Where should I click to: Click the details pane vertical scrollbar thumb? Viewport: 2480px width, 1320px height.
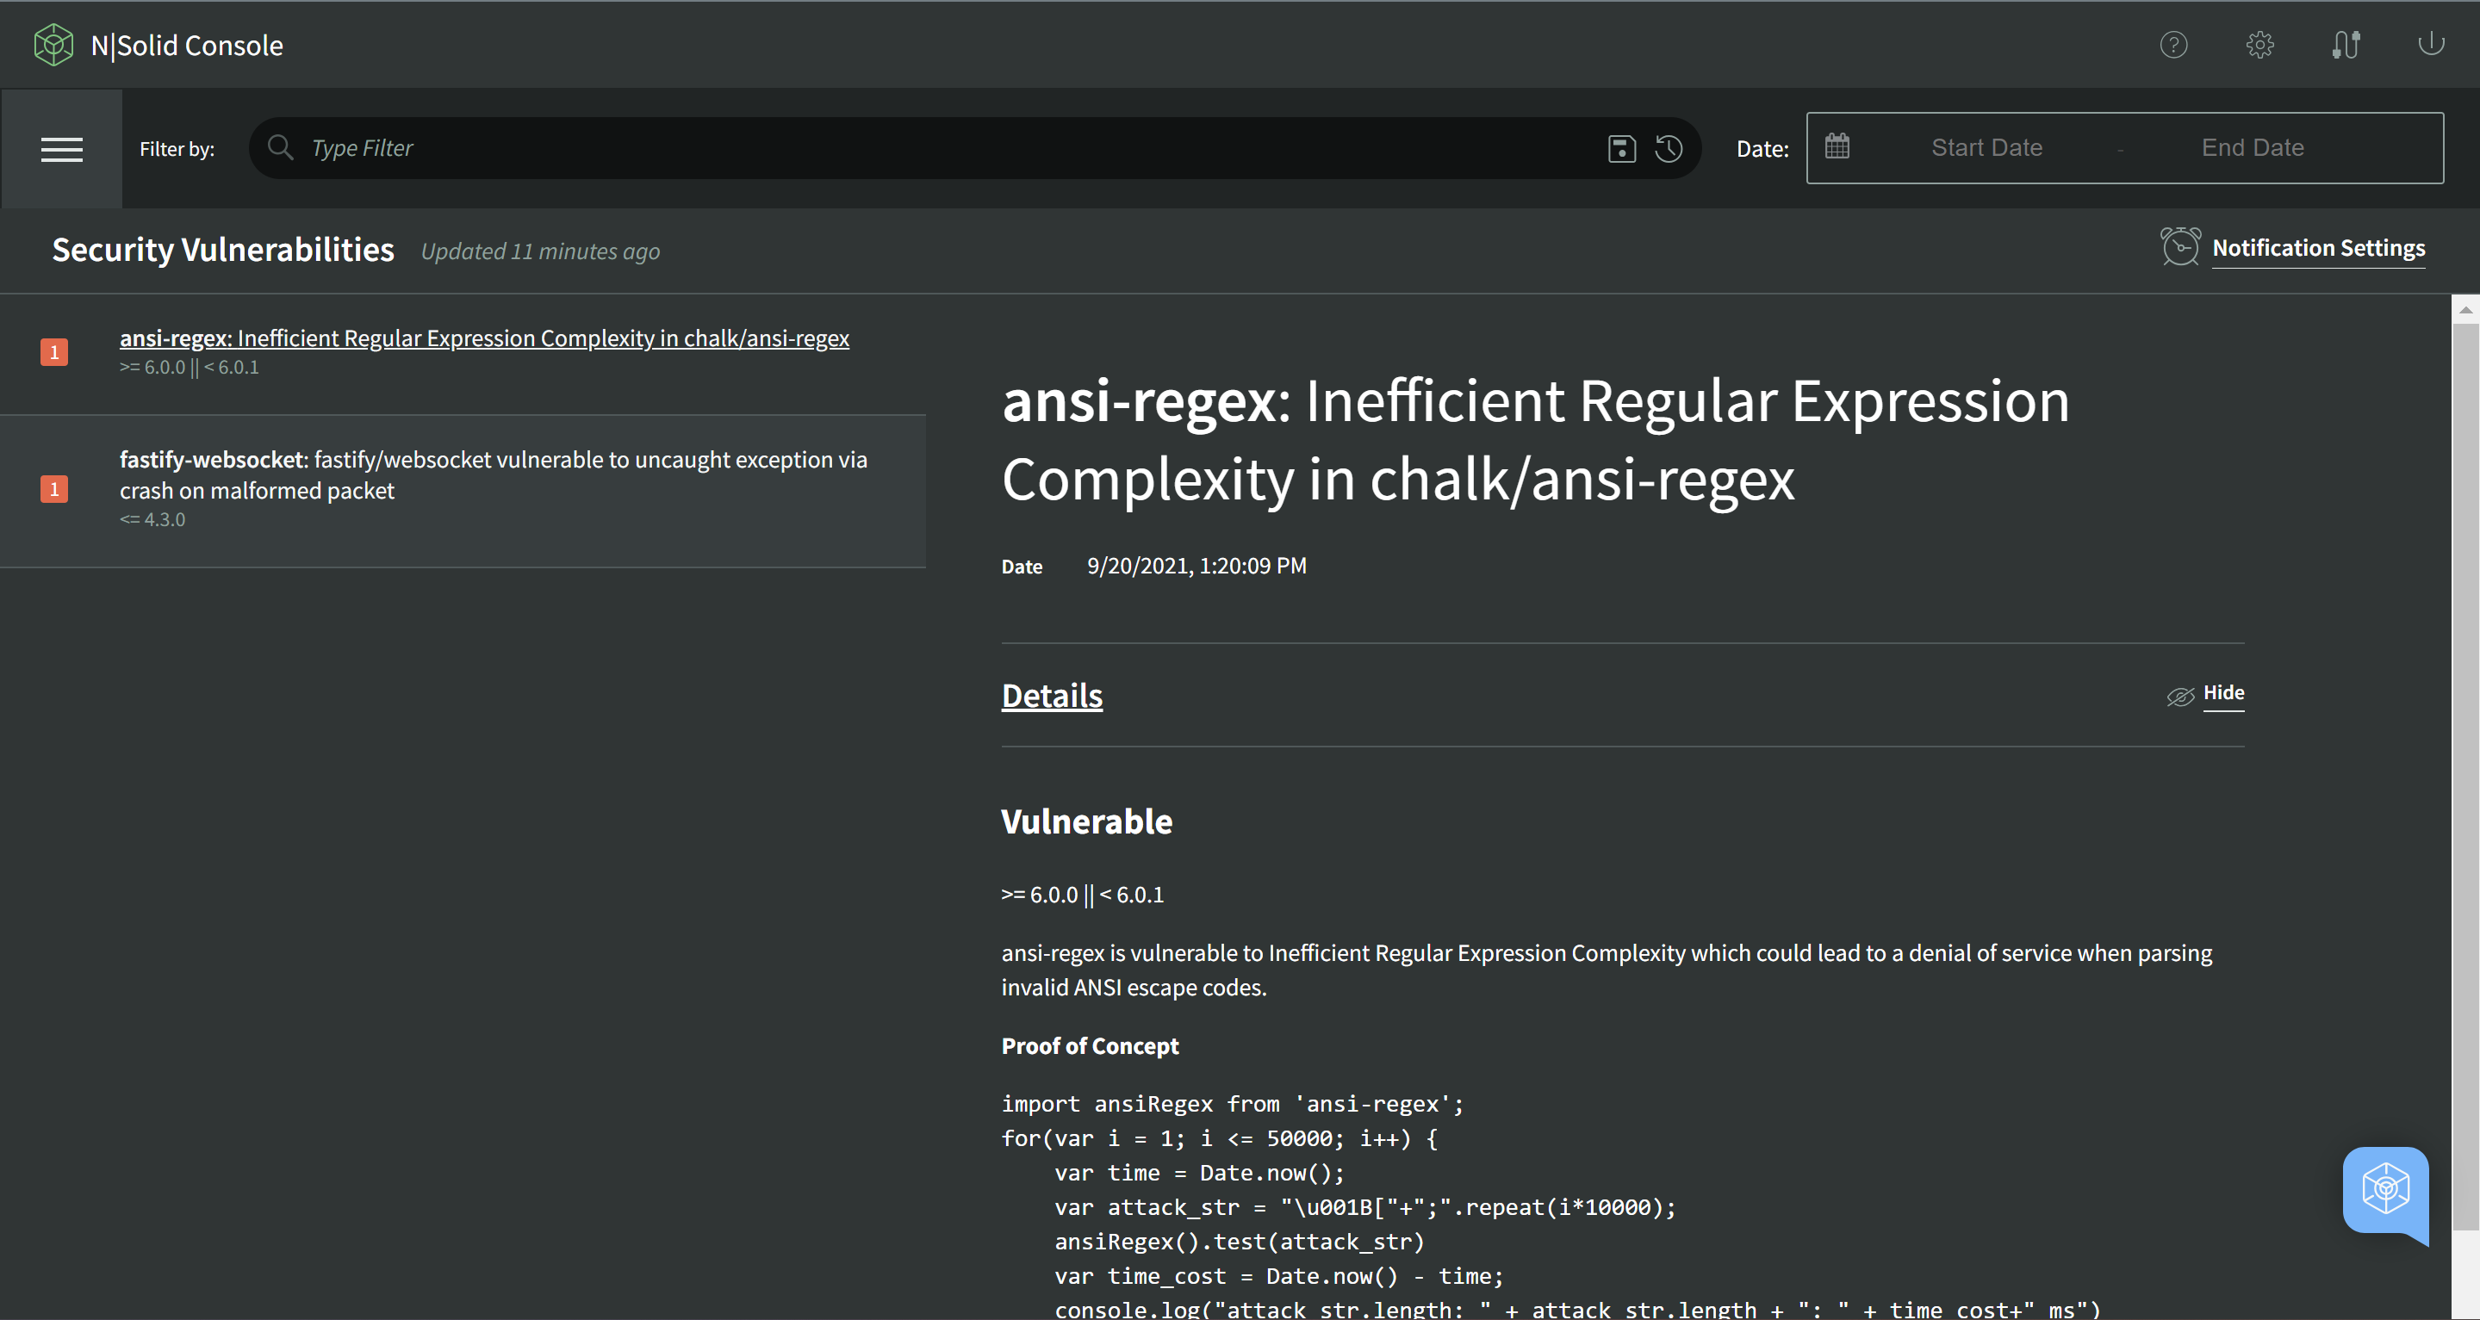click(2464, 776)
